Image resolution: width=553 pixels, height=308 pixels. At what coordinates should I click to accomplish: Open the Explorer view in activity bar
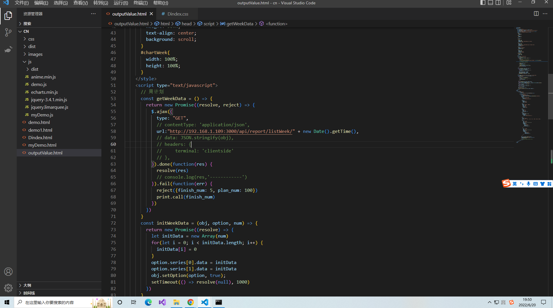tap(8, 16)
